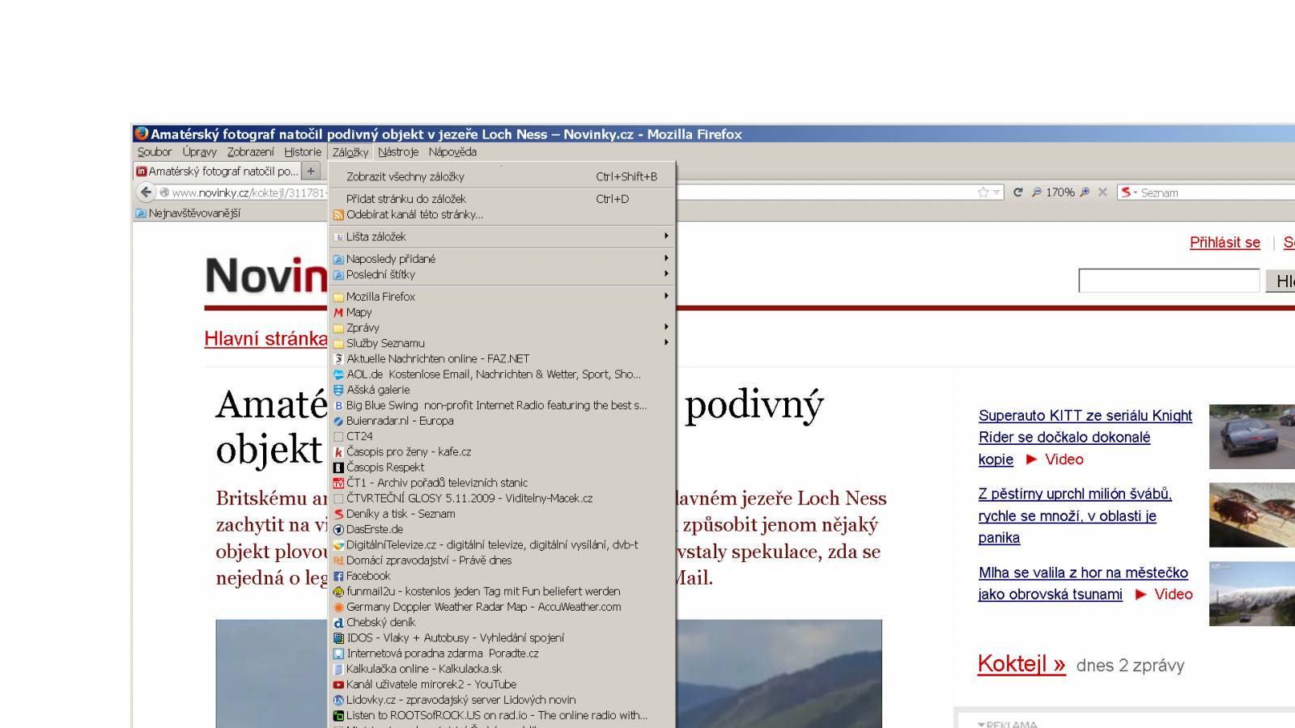Screen dimensions: 1295x728
Task: Open the Buienradar.nl - Europa bookmark
Action: [502, 421]
